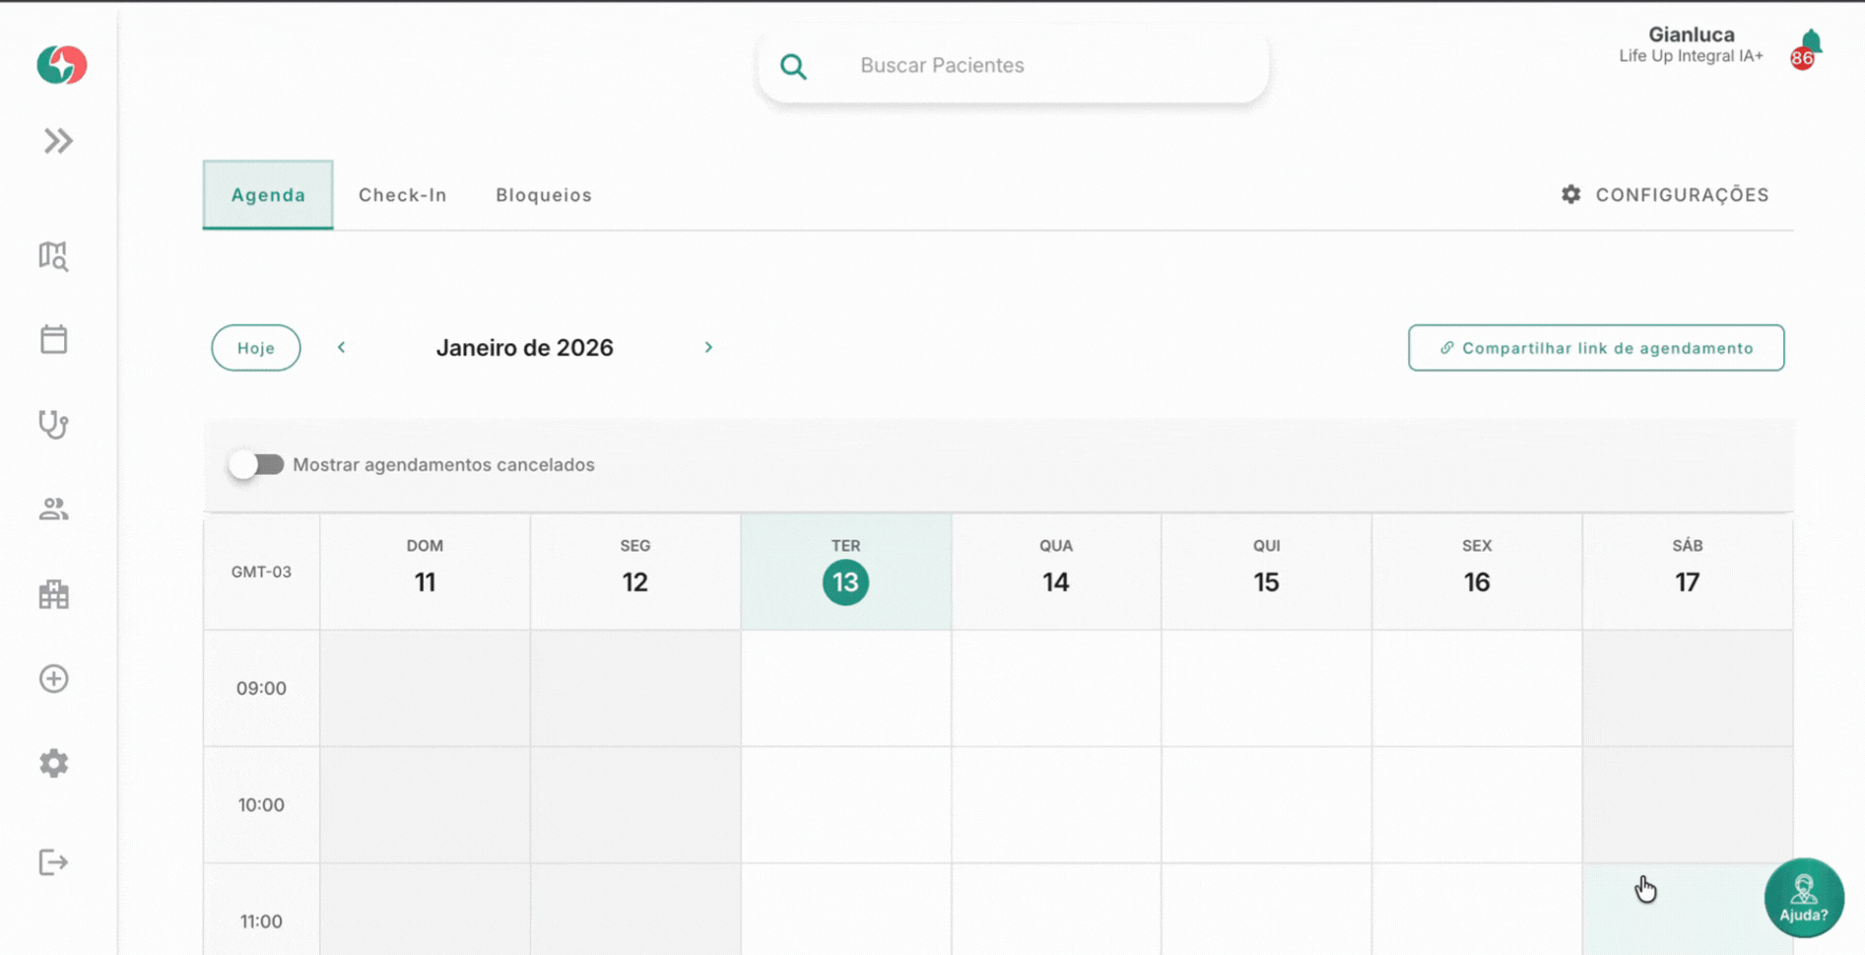Open the sidebar settings gear icon
Screen dimensions: 1865x955
click(53, 764)
